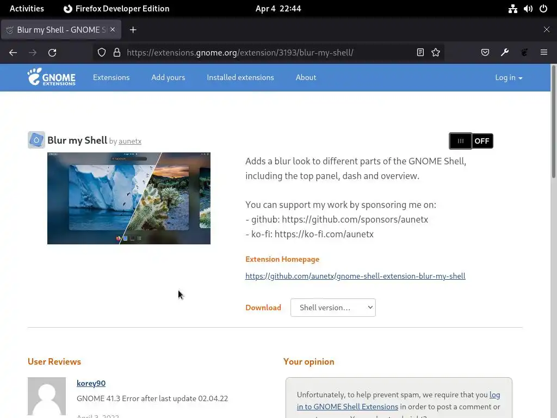Click the User Reviews heading
Viewport: 557px width, 418px height.
coord(54,361)
